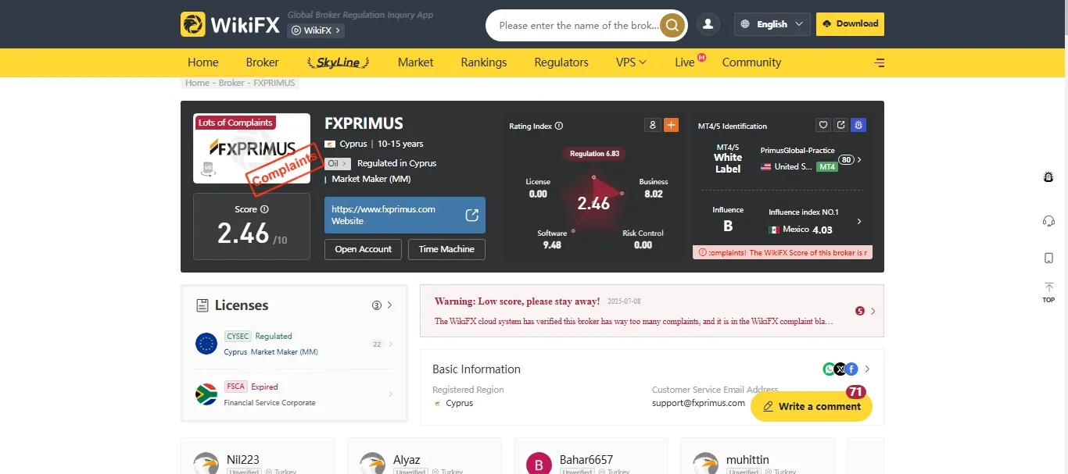Viewport: 1068px width, 474px height.
Task: Click the share icon in MT4/5 Identification
Action: [840, 125]
